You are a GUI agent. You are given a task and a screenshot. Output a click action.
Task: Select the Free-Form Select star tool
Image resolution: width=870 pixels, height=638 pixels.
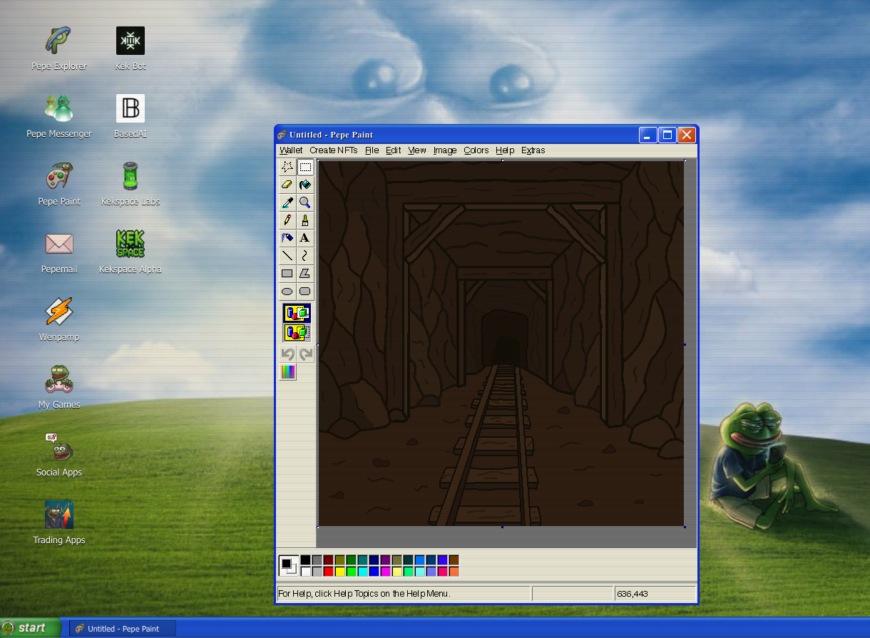pos(287,167)
